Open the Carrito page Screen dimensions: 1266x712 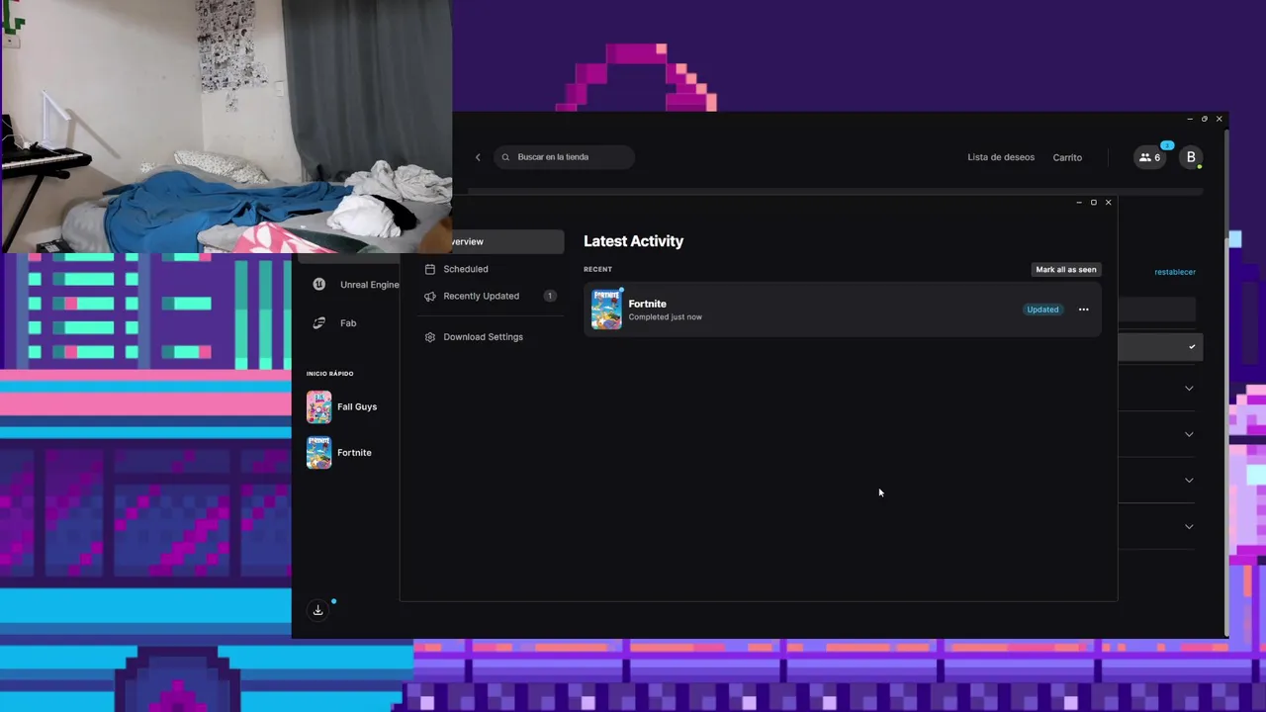point(1067,157)
